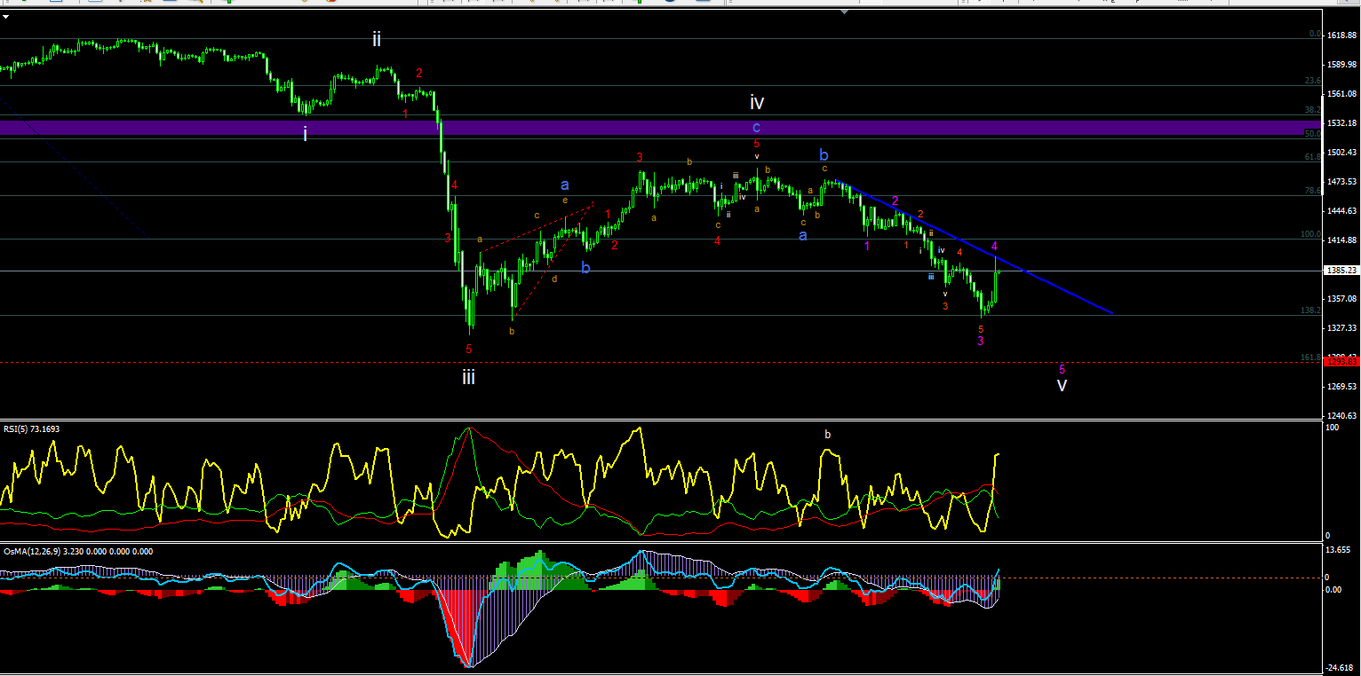Select the Fibonacci 138.2 level label

tap(1310, 310)
